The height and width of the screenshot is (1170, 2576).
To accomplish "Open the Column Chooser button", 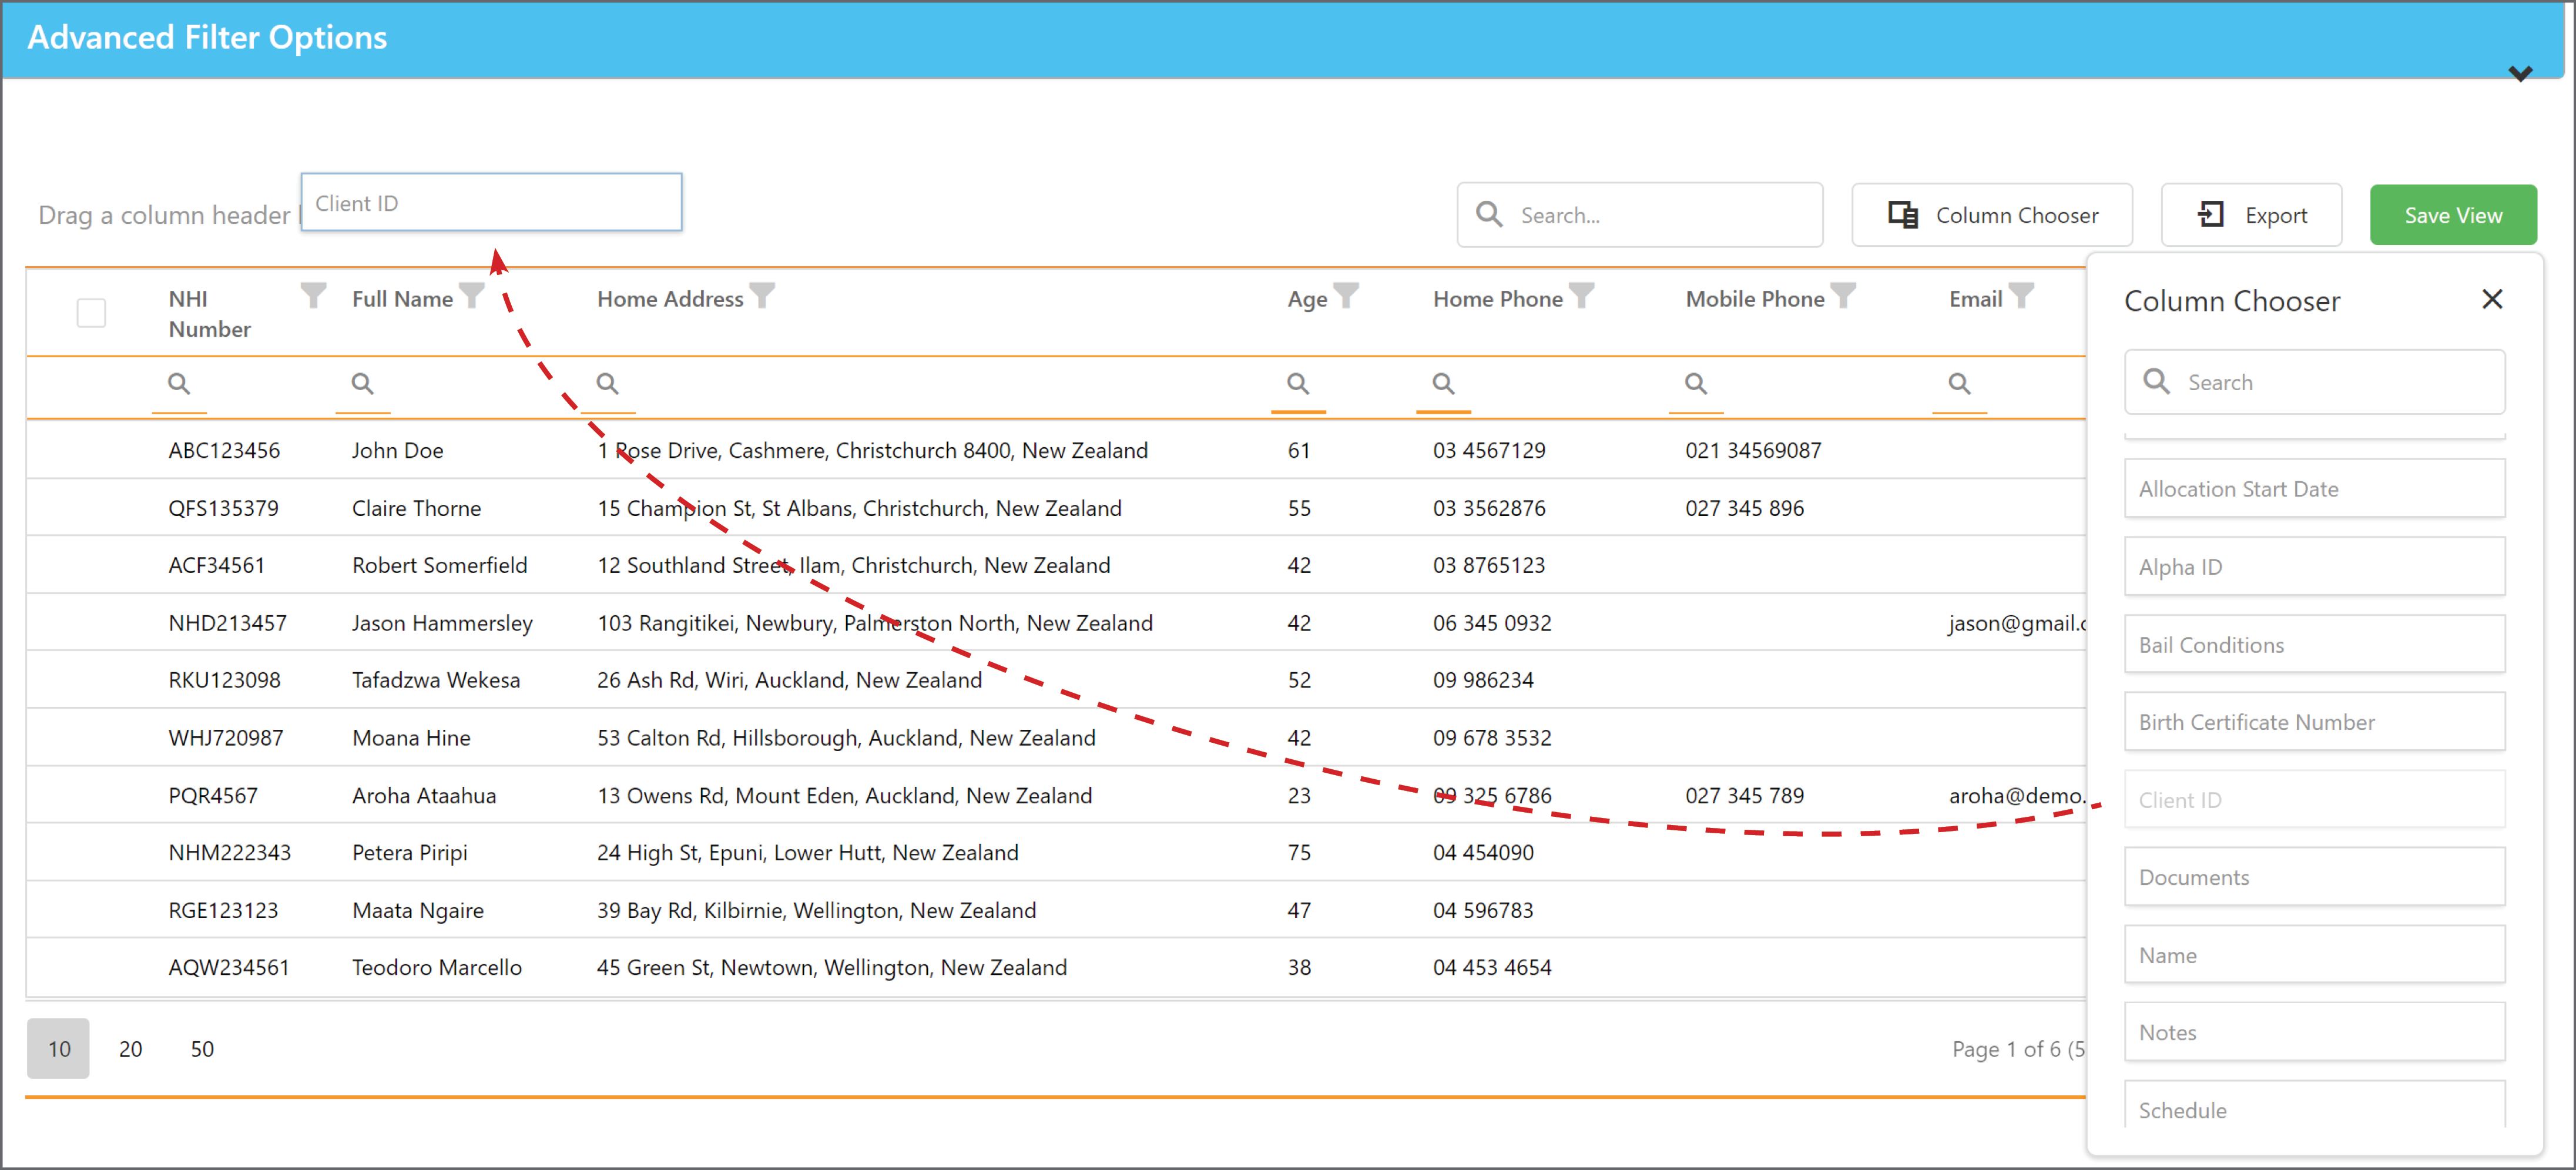I will click(x=1991, y=215).
